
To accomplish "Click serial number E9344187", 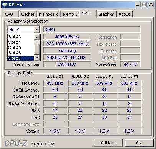I will click(x=67, y=64).
